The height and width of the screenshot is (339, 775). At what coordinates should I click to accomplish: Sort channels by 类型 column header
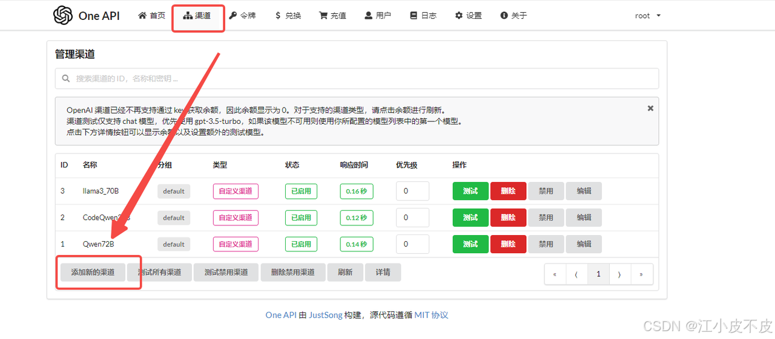pos(220,165)
